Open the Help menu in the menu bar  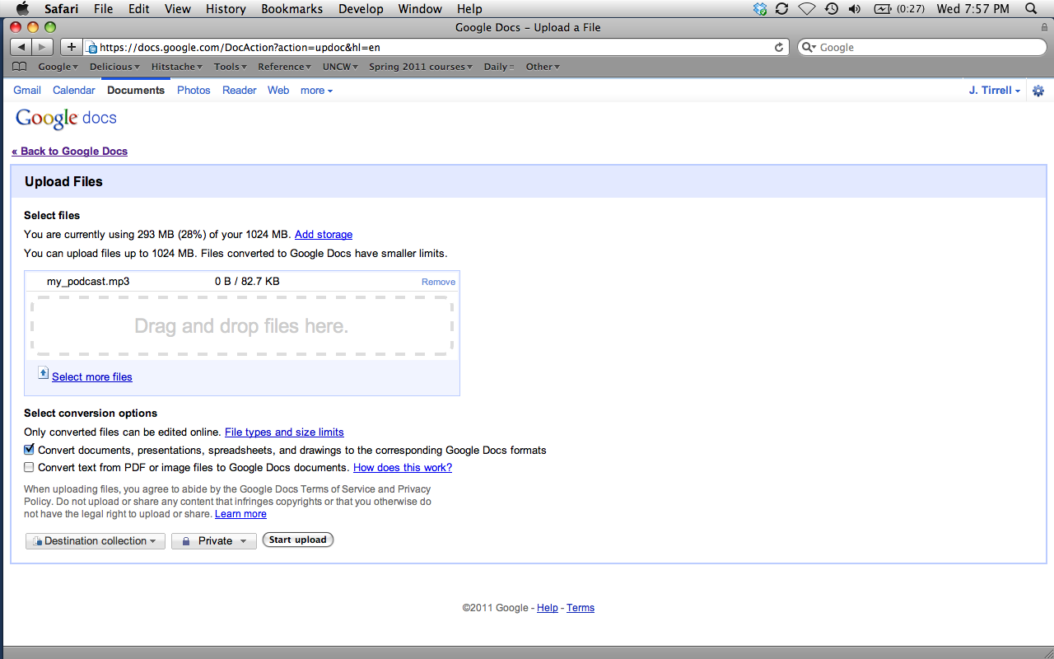click(x=469, y=9)
